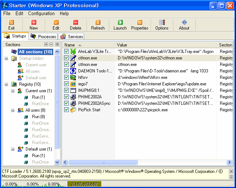Minimize the description pane at bottom

coord(231,177)
